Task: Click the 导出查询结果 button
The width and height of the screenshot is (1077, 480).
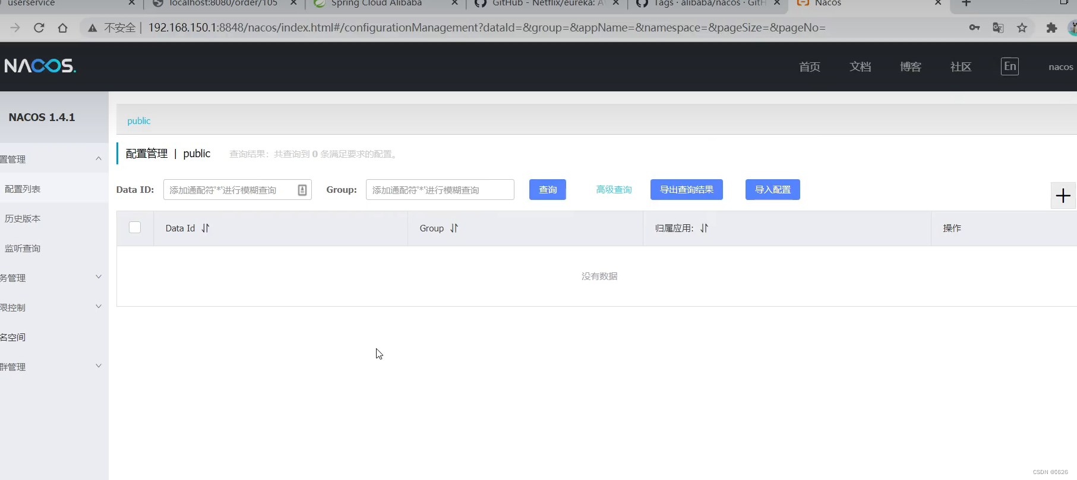Action: click(x=687, y=190)
